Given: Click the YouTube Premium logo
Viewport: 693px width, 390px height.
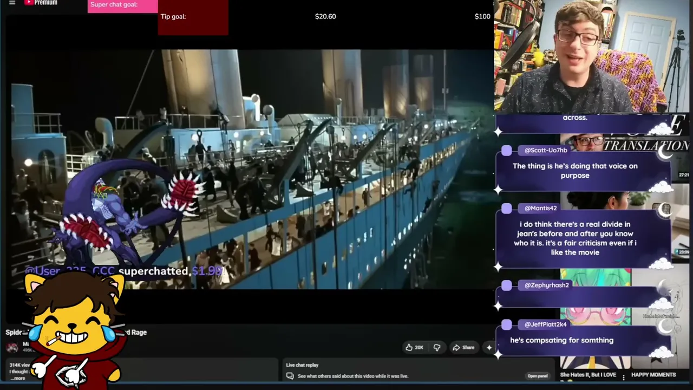Looking at the screenshot, I should [x=41, y=3].
